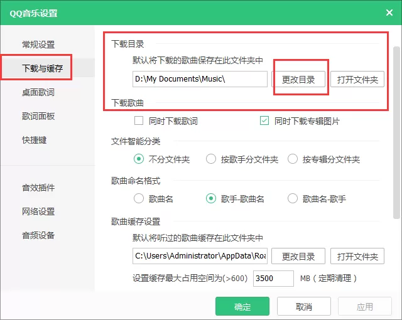402x320 pixels.
Task: Open 桌面歌词 settings
Action: 38,92
